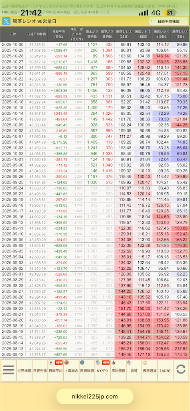Click the 騰落レシオ (10日) column header

click(162, 34)
